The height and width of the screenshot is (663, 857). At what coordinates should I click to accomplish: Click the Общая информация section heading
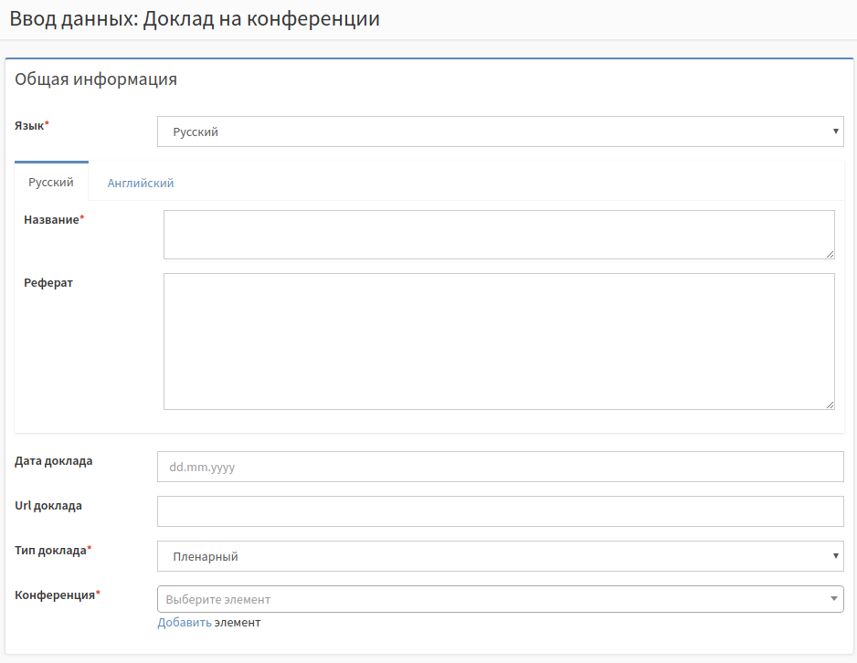pos(96,79)
